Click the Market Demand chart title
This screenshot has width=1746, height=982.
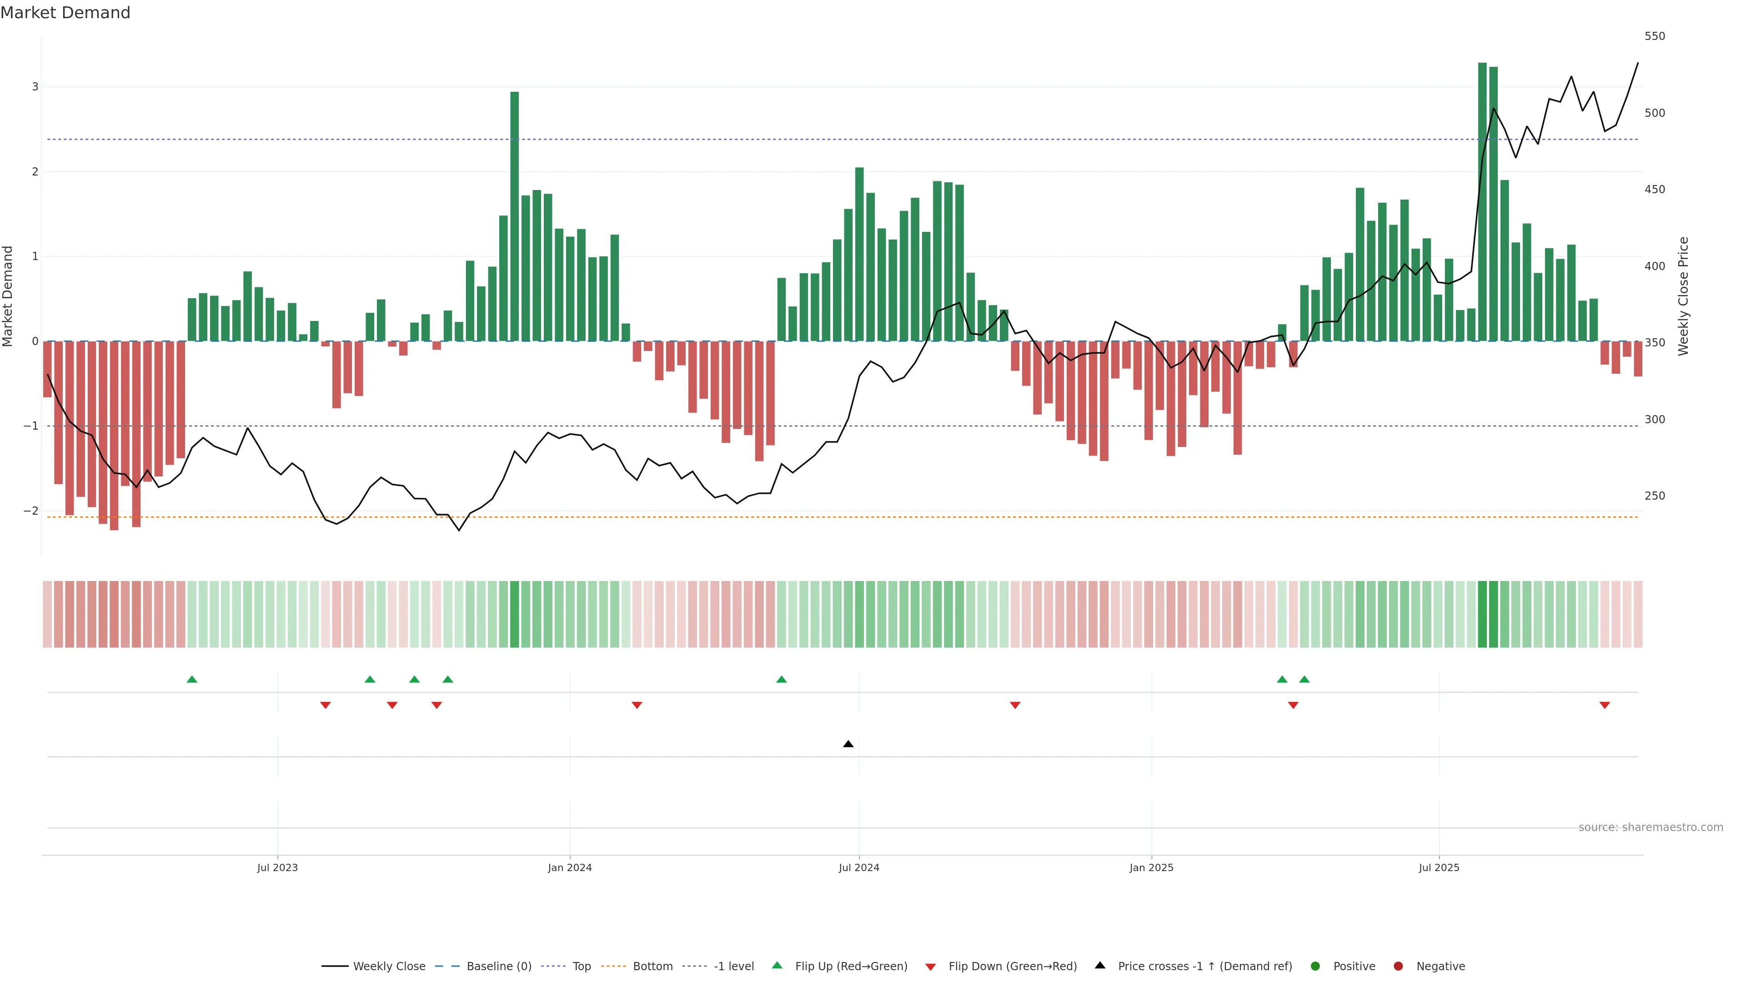(65, 13)
